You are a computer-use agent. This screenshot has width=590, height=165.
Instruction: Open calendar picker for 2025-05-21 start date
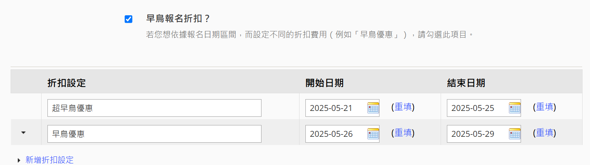[x=373, y=108]
